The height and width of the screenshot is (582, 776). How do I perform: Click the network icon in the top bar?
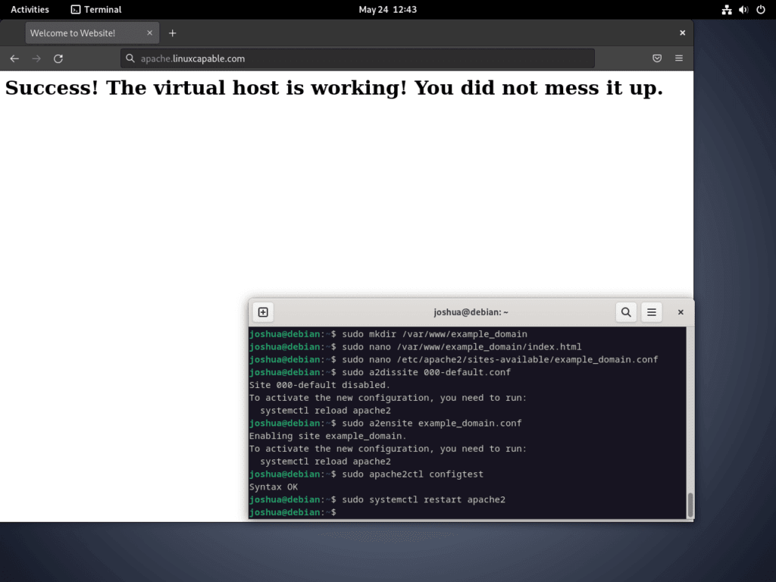(725, 9)
